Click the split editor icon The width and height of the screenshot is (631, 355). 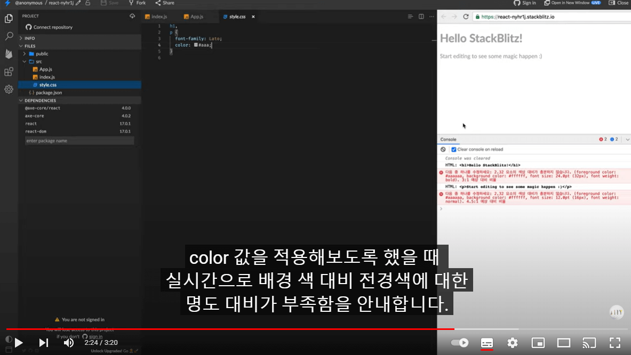point(421,17)
